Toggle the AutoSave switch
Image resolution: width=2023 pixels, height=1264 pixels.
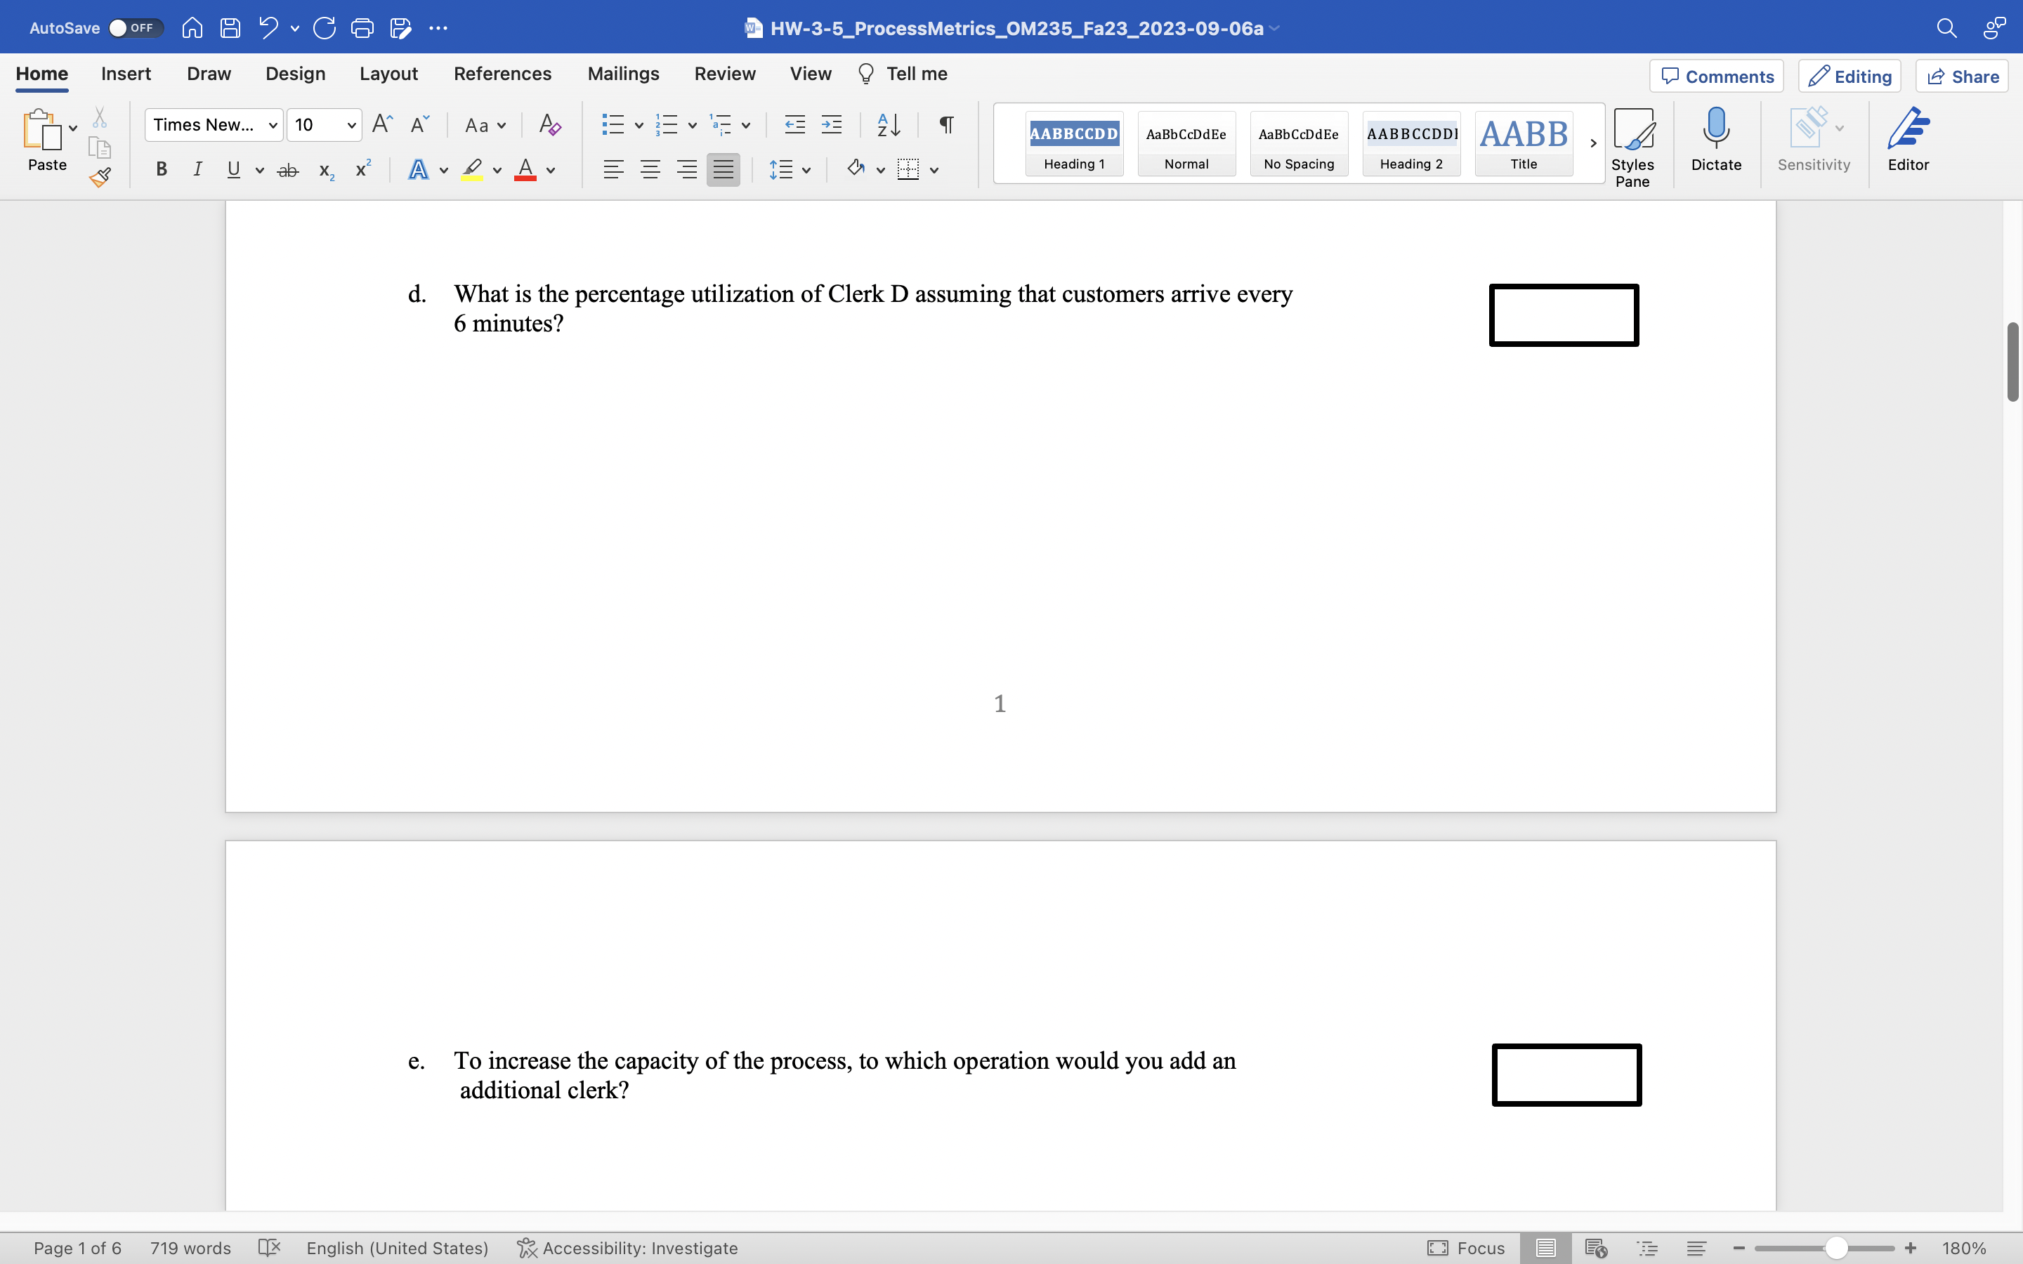pyautogui.click(x=135, y=28)
